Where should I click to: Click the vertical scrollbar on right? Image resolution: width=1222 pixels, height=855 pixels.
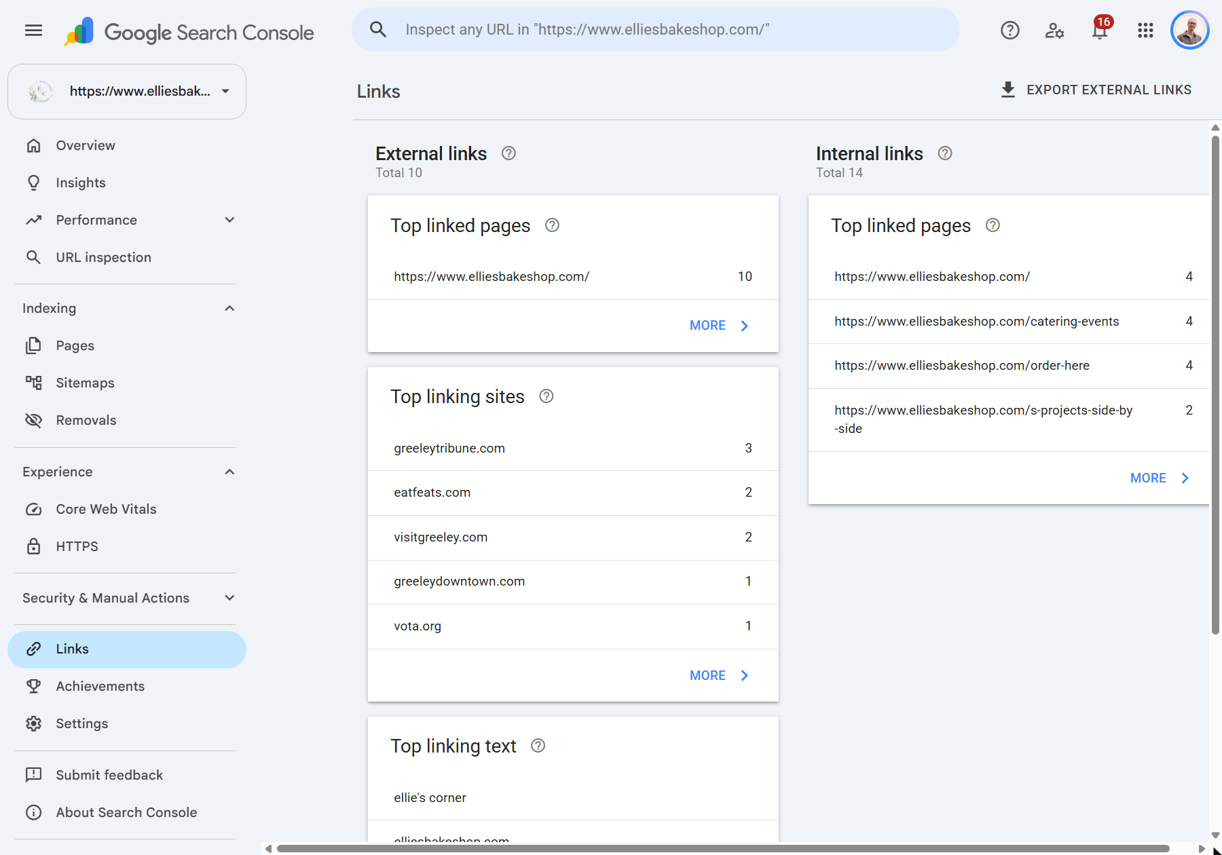1215,385
